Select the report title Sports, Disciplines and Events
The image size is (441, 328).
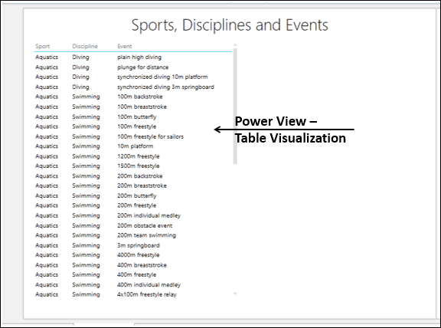click(x=230, y=25)
